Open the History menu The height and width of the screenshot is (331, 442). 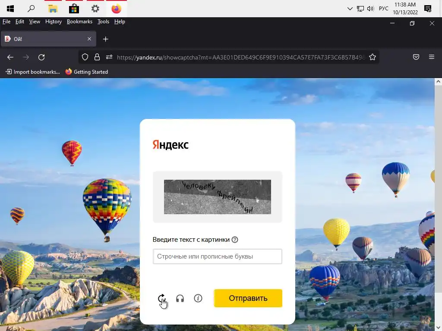53,22
